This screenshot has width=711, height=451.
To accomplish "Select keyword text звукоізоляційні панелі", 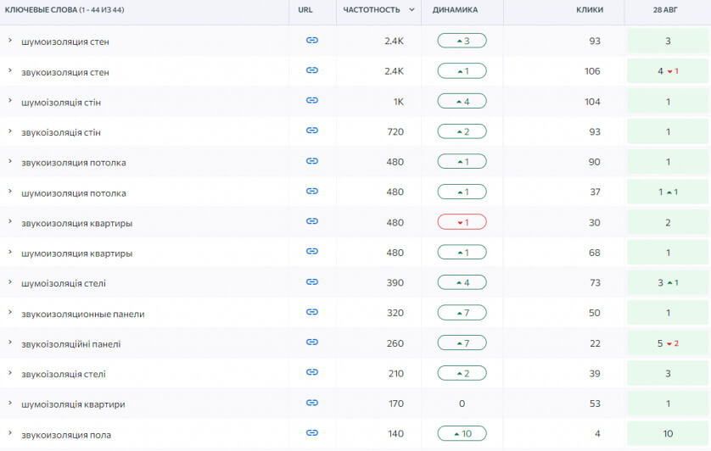I will click(x=70, y=344).
